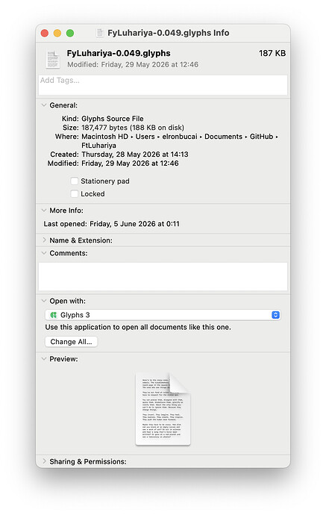Click the Use this application instruction text
Image resolution: width=326 pixels, height=515 pixels.
pos(138,327)
